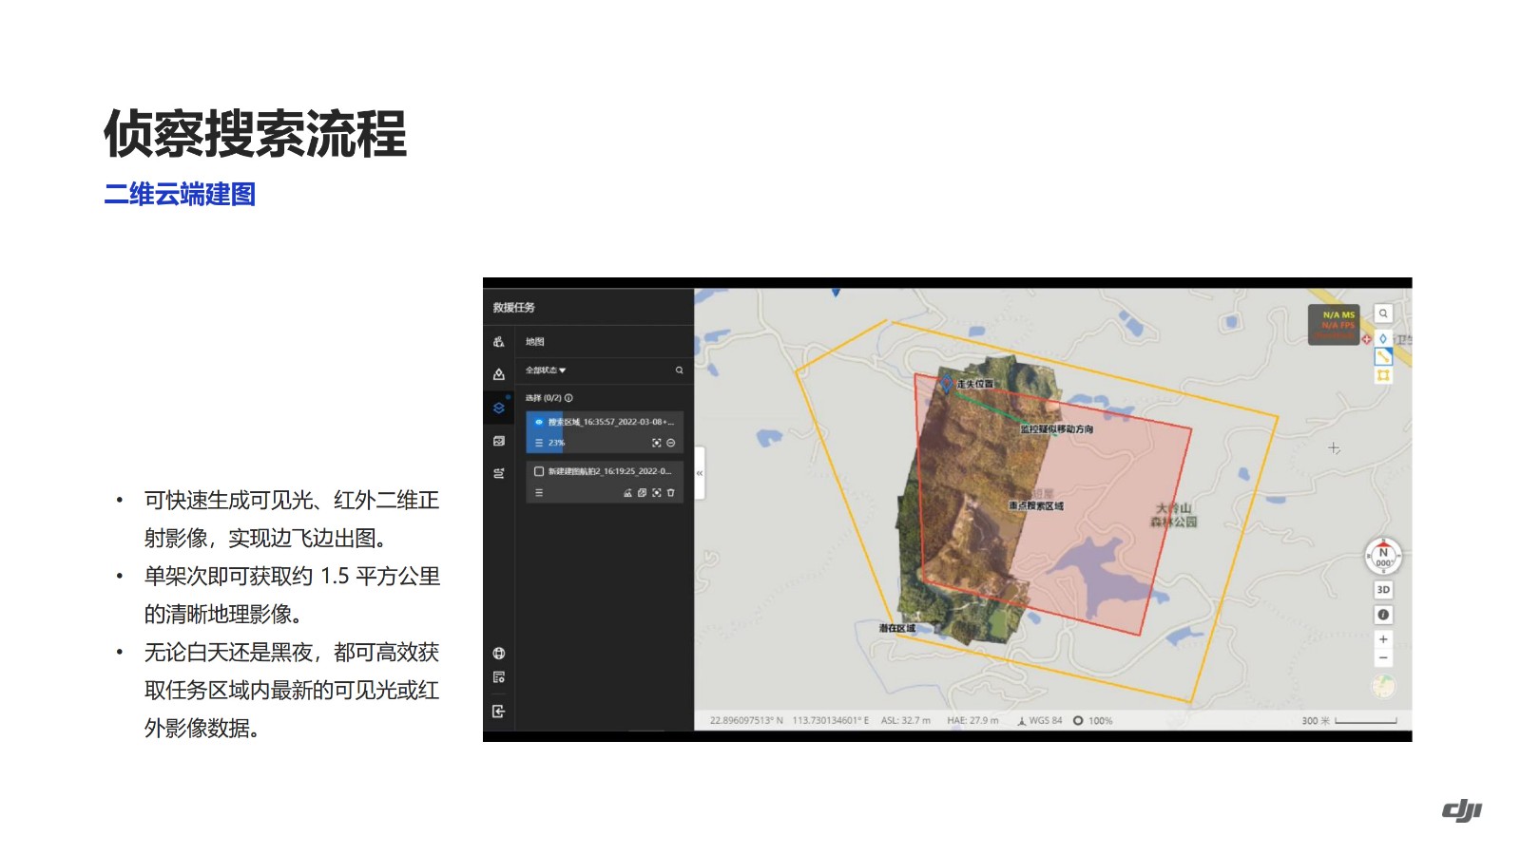Click the team members sidebar icon
The width and height of the screenshot is (1521, 855).
tap(499, 342)
